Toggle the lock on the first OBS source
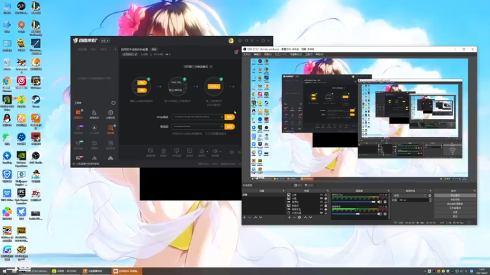Image resolution: width=490 pixels, height=275 pixels. [x=326, y=195]
